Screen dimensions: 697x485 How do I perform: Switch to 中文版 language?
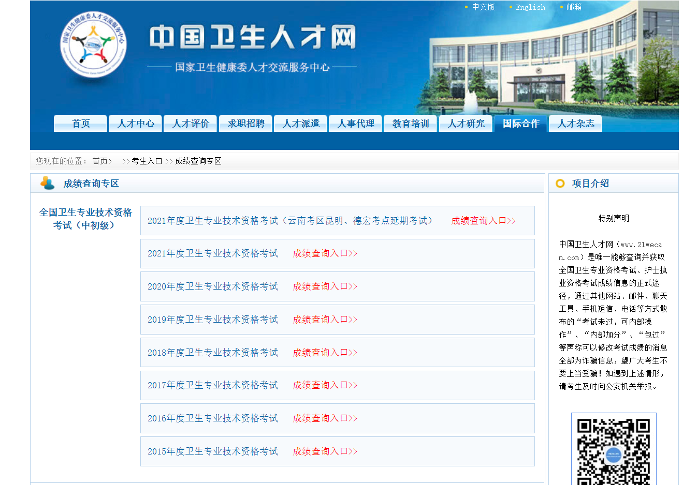[483, 7]
